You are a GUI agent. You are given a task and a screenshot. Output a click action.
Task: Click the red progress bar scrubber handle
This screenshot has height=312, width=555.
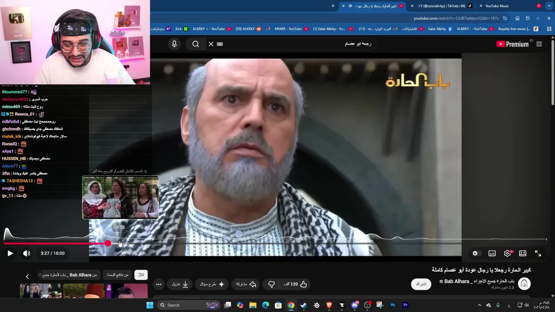point(108,244)
